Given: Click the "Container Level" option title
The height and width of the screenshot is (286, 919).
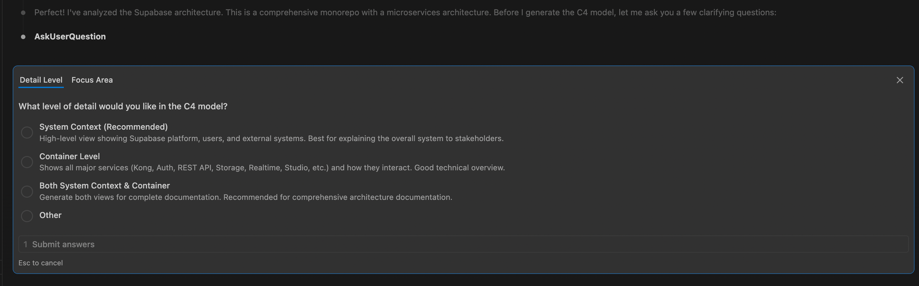Looking at the screenshot, I should [69, 156].
